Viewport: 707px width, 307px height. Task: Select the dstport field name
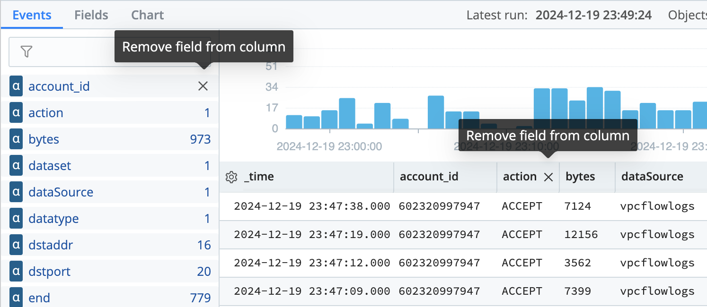pos(49,272)
